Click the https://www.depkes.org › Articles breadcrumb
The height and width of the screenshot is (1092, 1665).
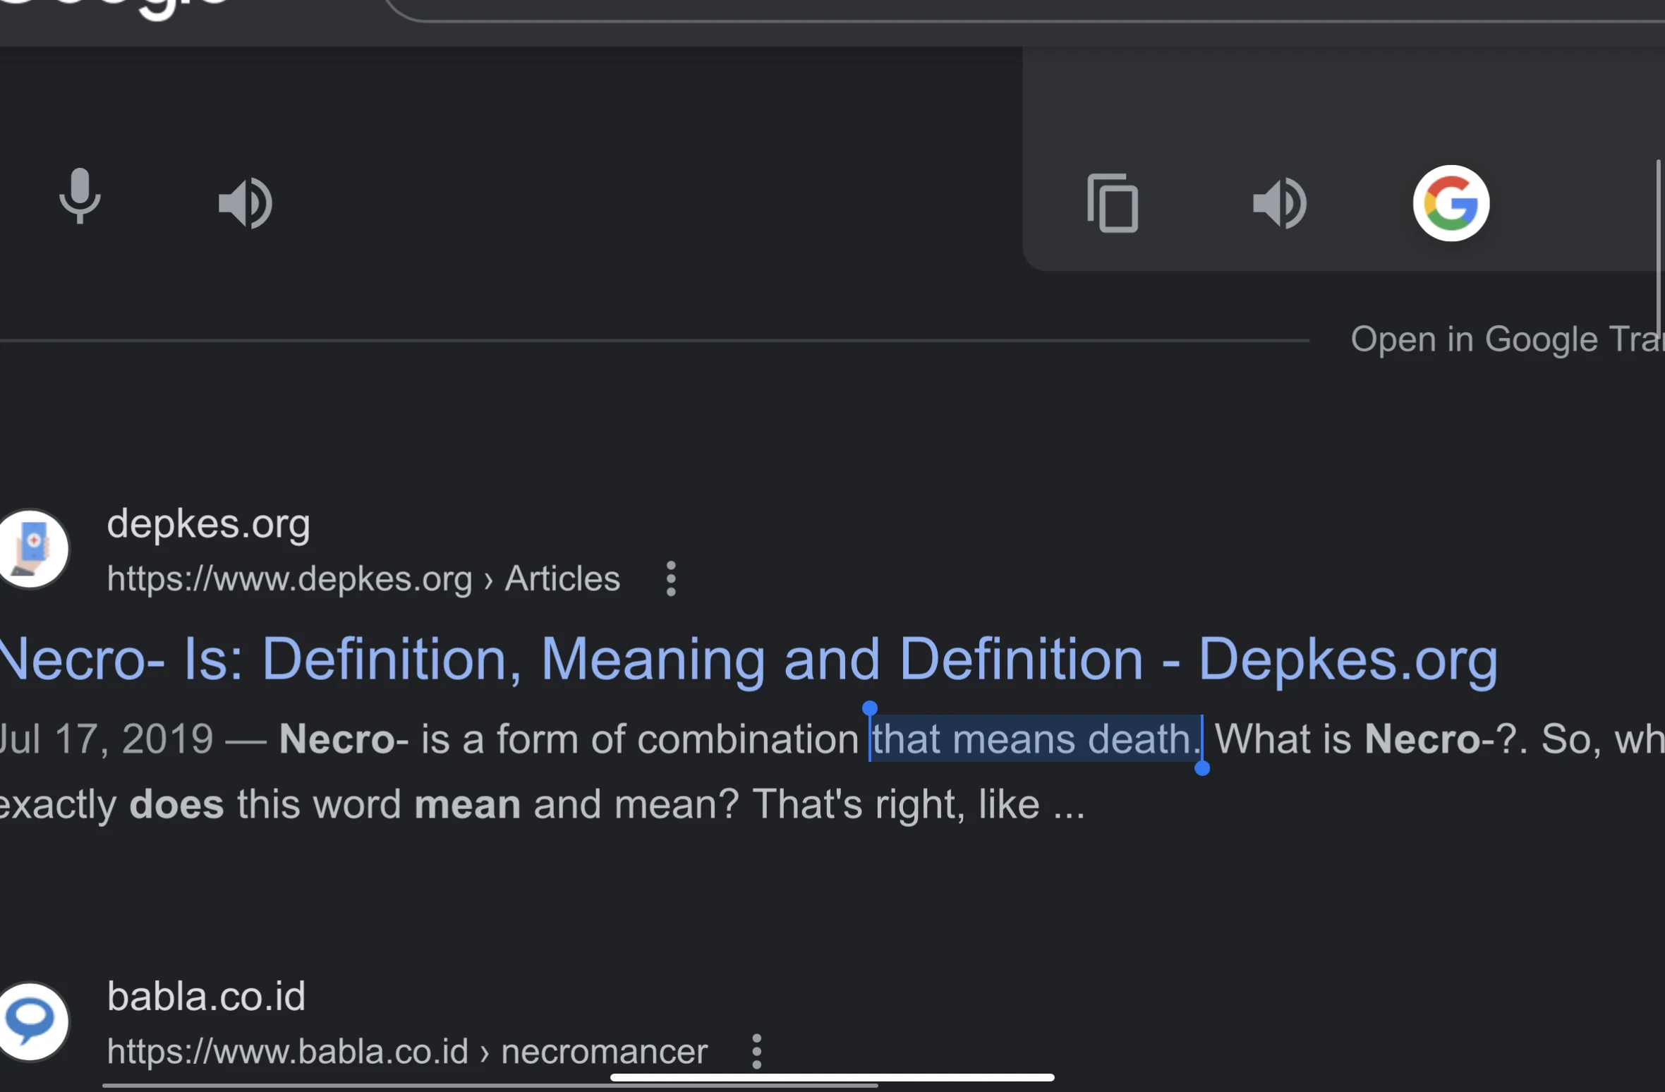tap(363, 578)
